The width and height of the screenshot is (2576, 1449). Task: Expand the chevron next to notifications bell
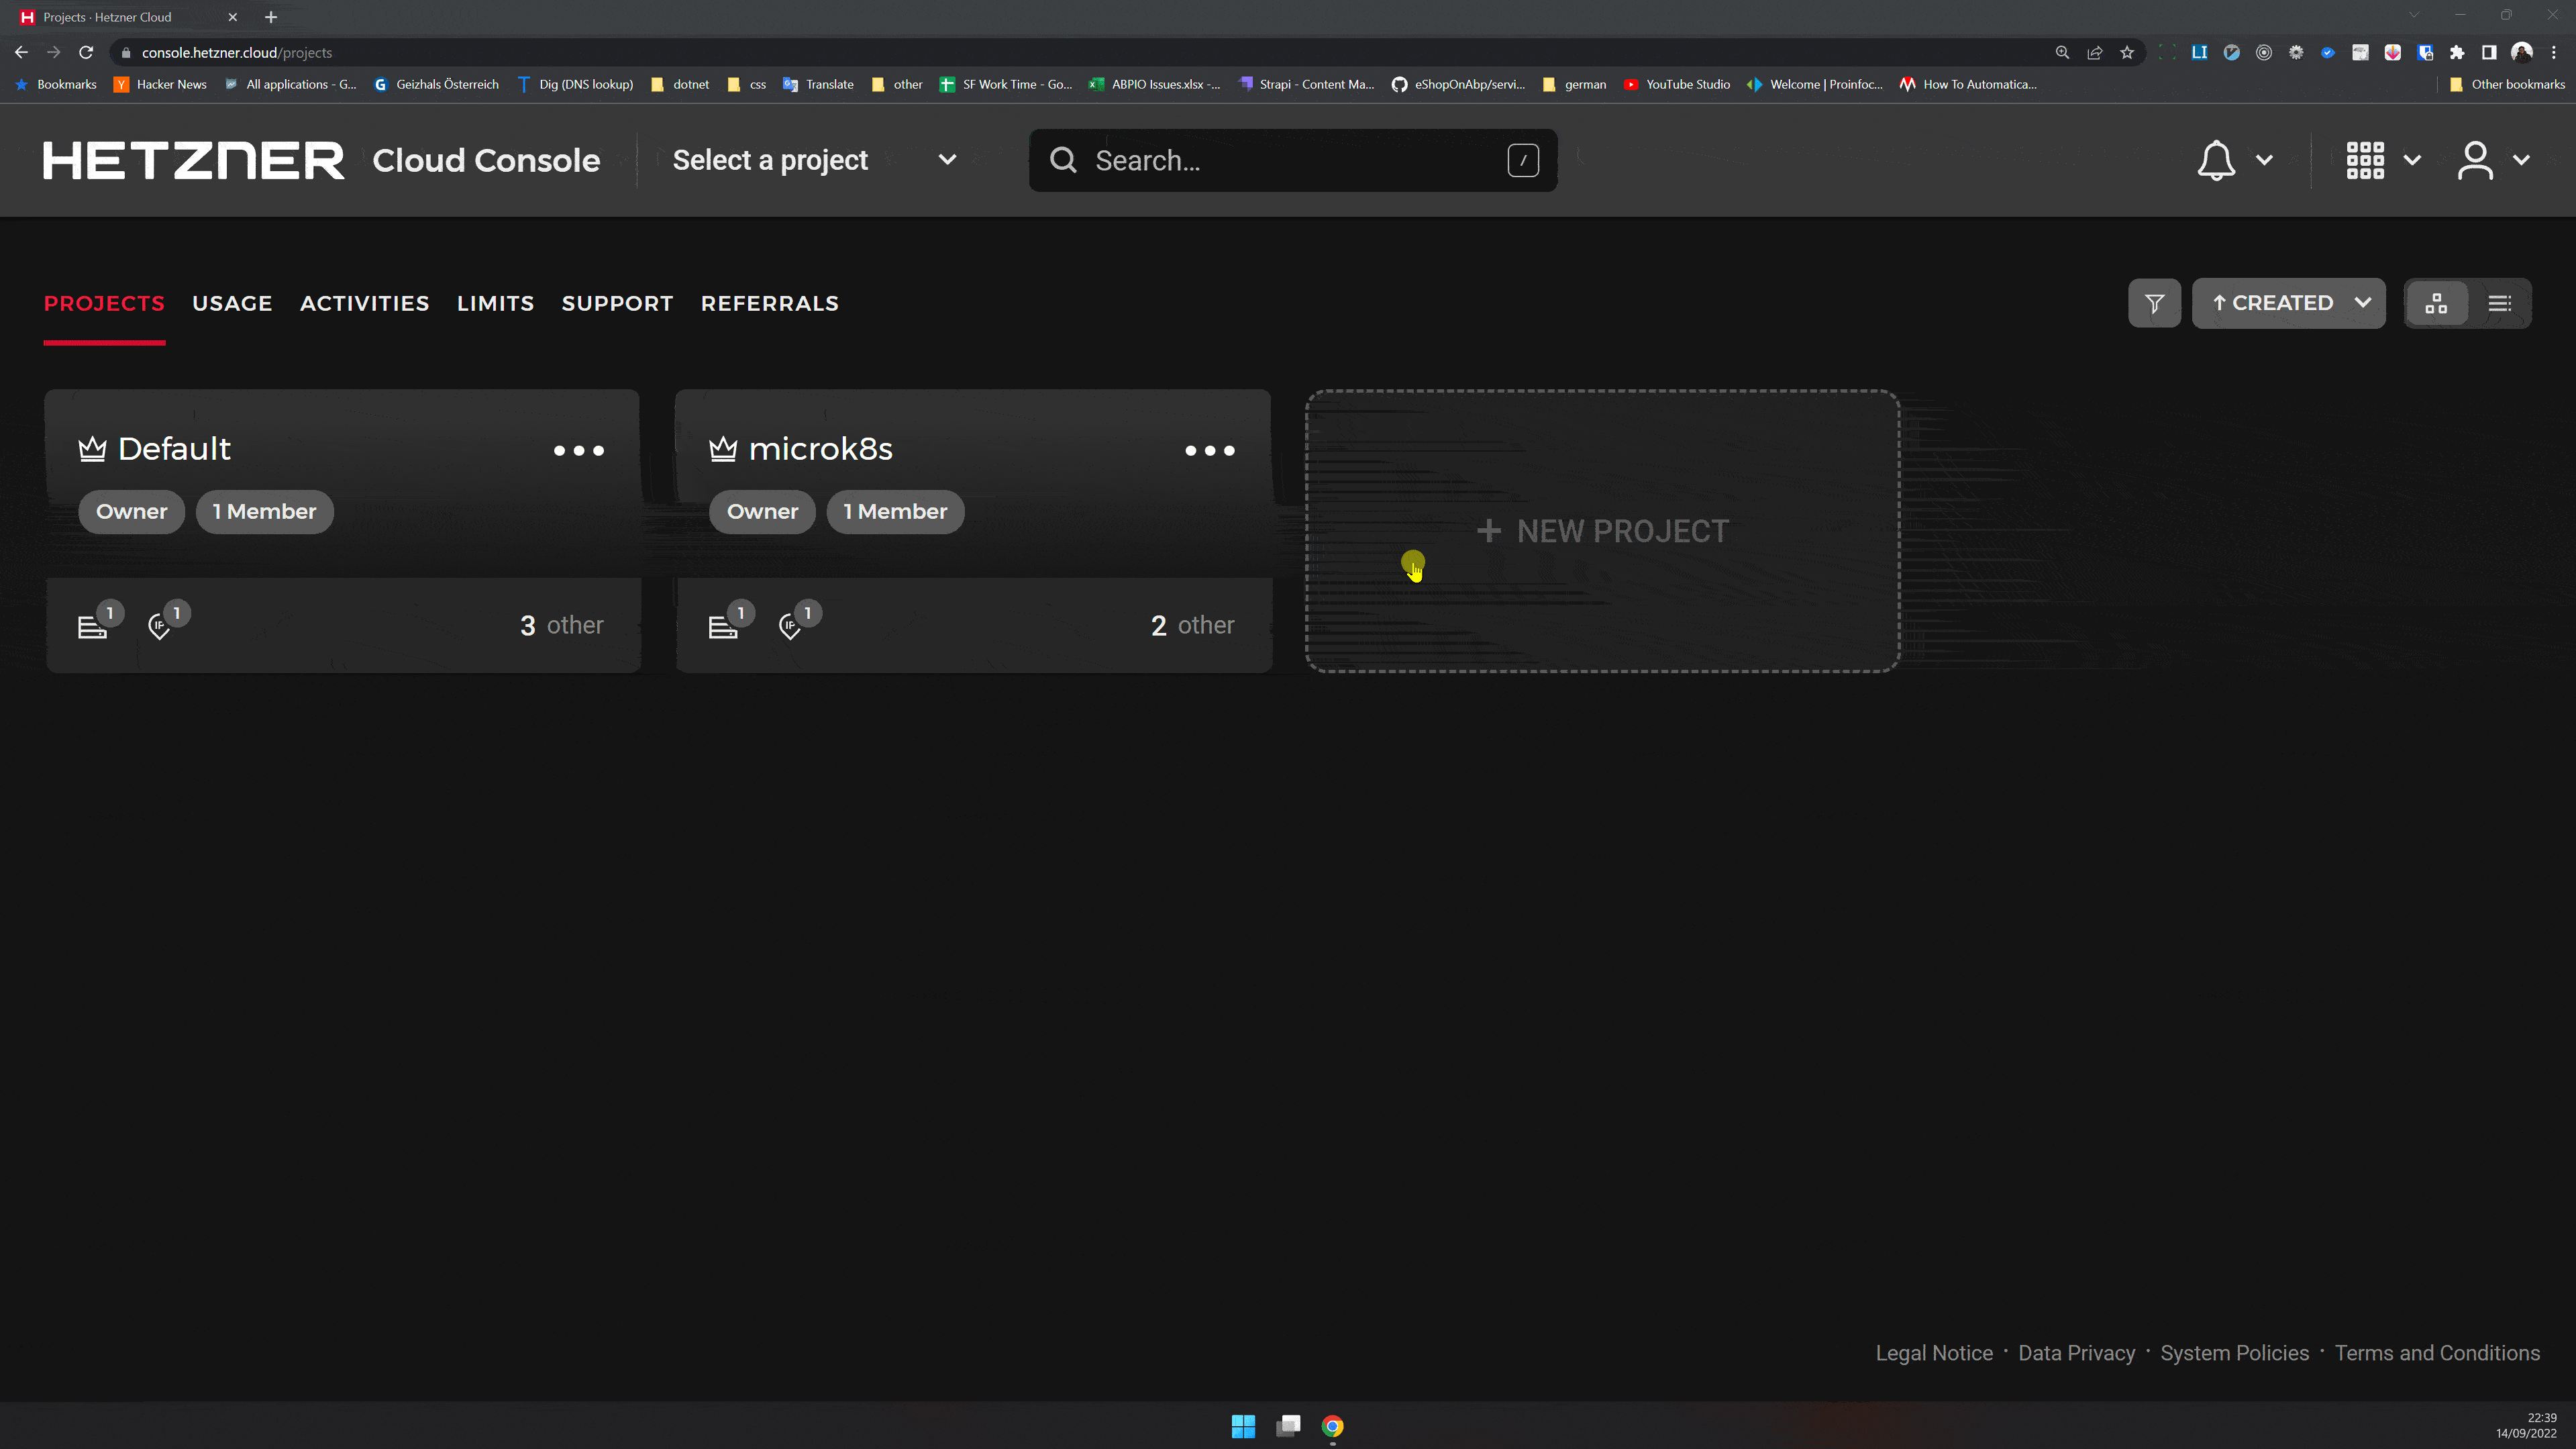(x=2264, y=160)
